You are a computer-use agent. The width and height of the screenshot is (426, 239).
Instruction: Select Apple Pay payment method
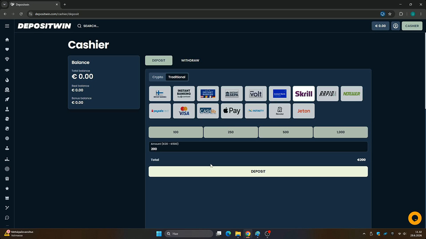click(232, 111)
